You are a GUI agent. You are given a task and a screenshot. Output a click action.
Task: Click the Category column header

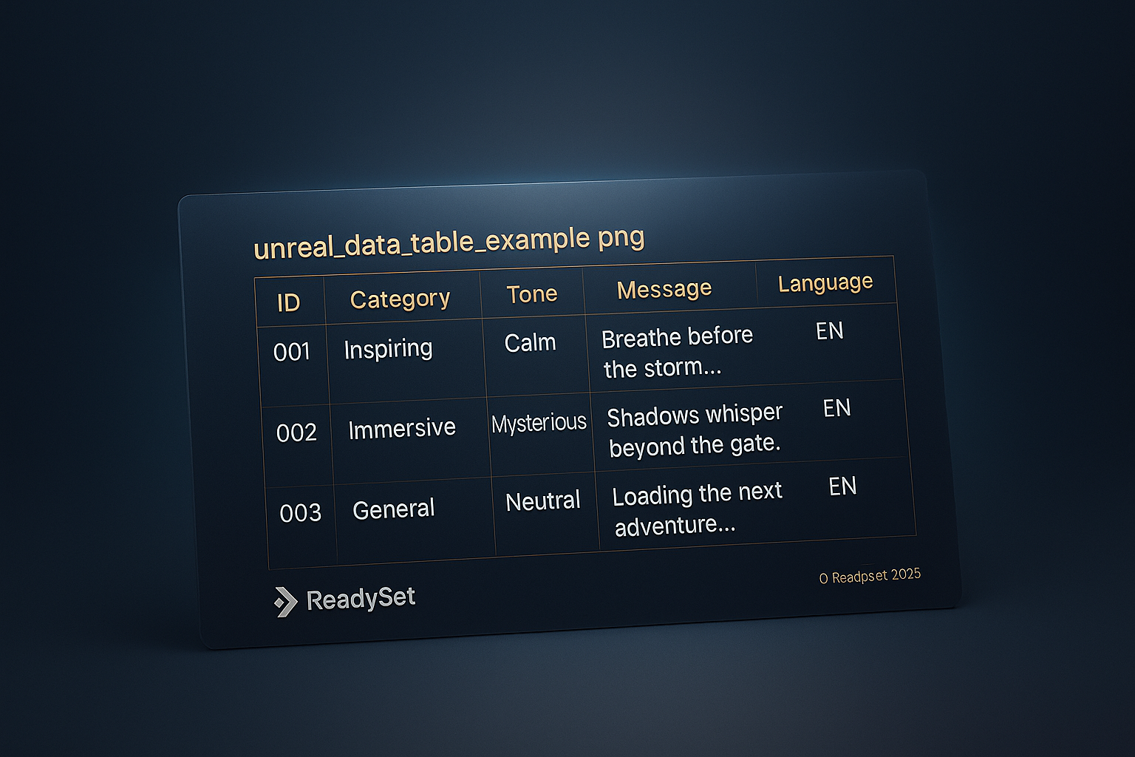pos(400,299)
